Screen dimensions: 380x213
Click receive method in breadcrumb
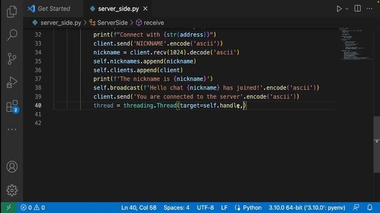(154, 22)
